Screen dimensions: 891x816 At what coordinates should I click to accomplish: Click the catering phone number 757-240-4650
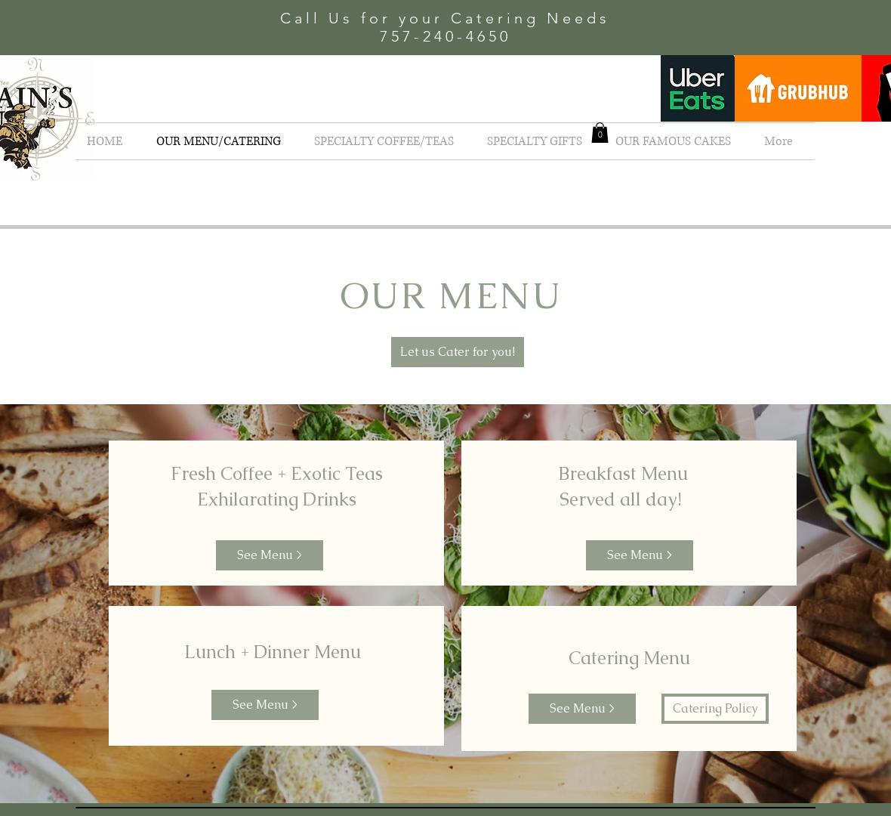[x=445, y=36]
